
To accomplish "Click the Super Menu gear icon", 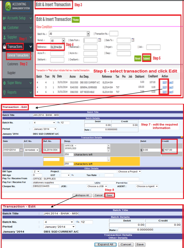I will 4,83.
